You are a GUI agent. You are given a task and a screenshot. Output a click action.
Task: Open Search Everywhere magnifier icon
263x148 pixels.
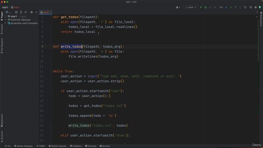(251, 7)
